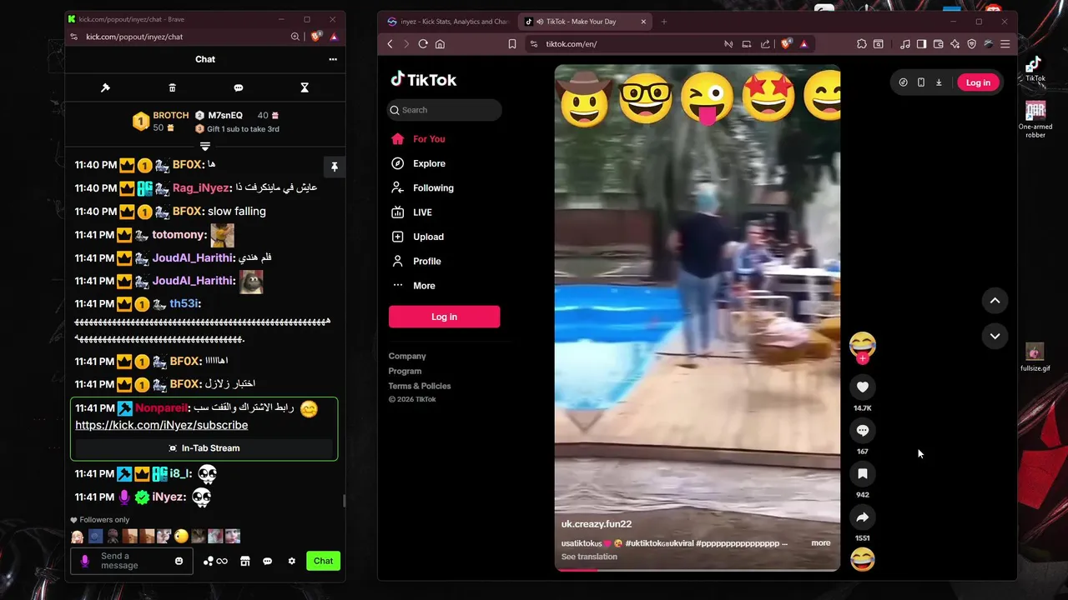Click the Send a message input field

pyautogui.click(x=132, y=561)
